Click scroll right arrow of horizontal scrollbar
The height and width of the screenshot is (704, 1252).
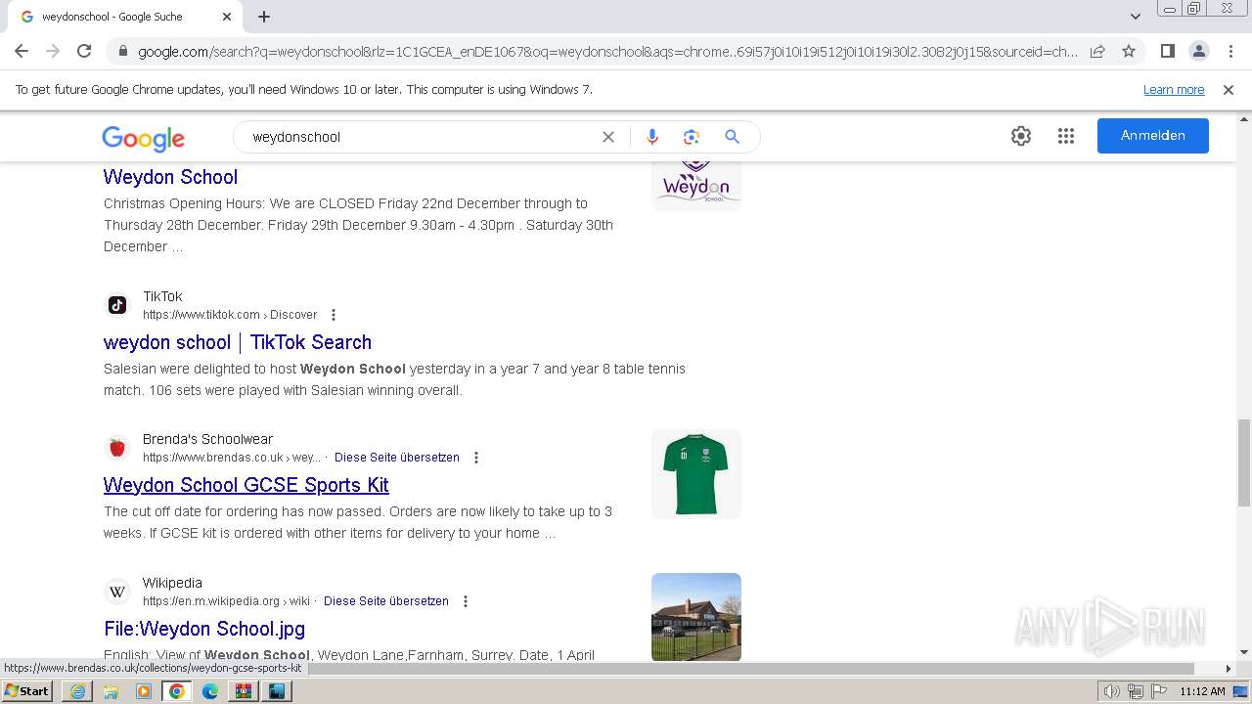(1229, 669)
